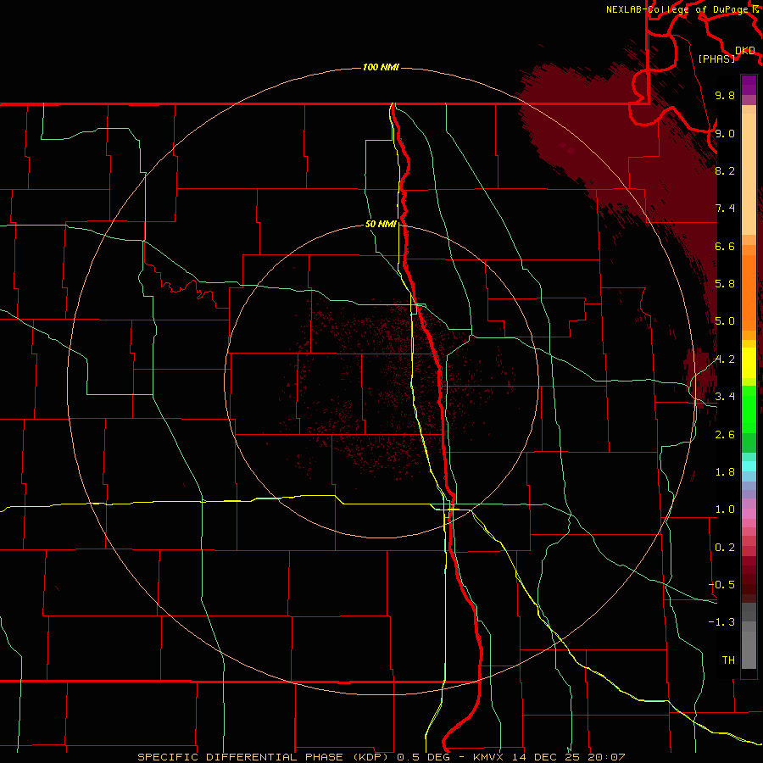This screenshot has height=763, width=763.
Task: Click the light peach band of the color scale
Action: click(749, 175)
